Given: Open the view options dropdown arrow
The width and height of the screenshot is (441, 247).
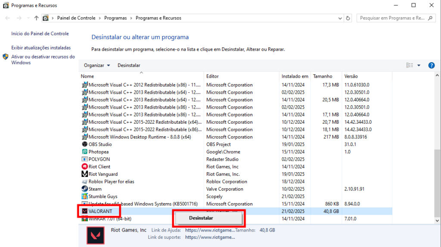Looking at the screenshot, I should click(x=419, y=65).
